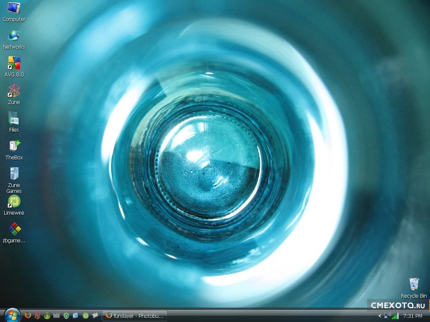430x322 pixels.
Task: Switch to funslayer Photobucket Firefox window
Action: [x=134, y=315]
